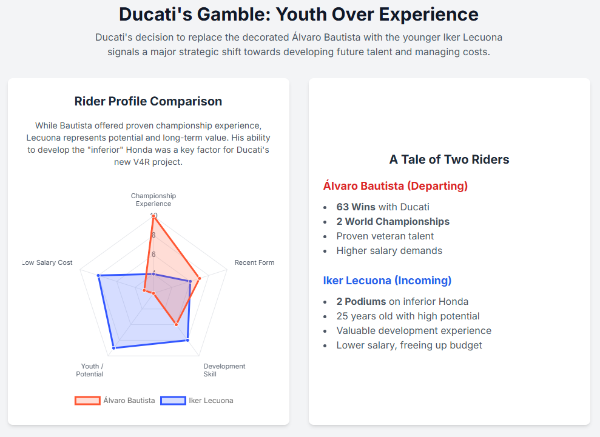Click the A Tale of Two Riders heading
The height and width of the screenshot is (437, 600).
point(449,159)
